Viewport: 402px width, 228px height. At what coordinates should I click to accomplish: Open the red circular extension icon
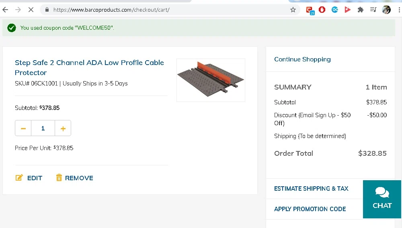pos(322,10)
